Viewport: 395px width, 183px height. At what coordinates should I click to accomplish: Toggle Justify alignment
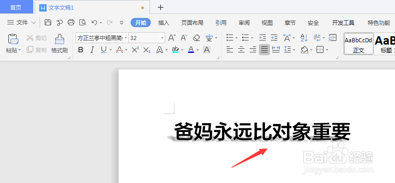pyautogui.click(x=264, y=50)
